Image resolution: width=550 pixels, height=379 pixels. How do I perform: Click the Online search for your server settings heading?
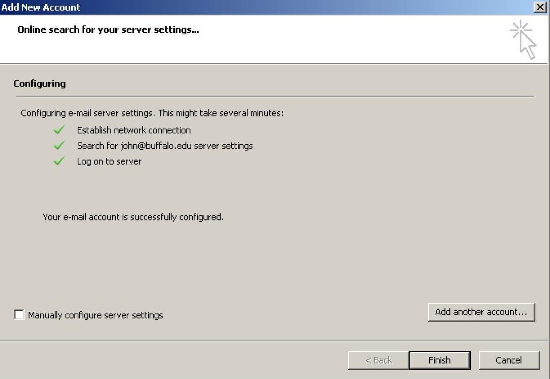pos(108,30)
